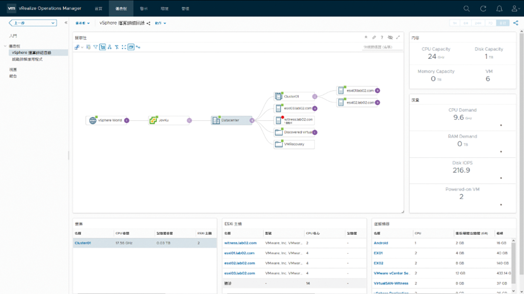Select Discovered virtual folder node
This screenshot has width=524, height=294.
coord(294,132)
